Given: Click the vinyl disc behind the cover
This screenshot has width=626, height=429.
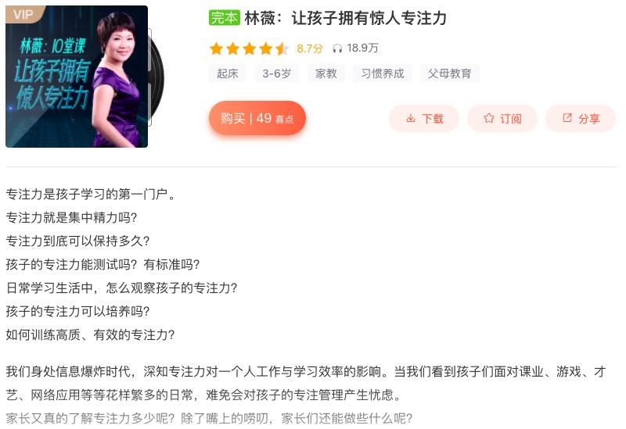Looking at the screenshot, I should point(156,76).
